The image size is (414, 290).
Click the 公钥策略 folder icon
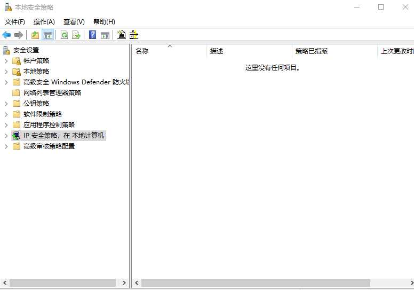pyautogui.click(x=17, y=104)
